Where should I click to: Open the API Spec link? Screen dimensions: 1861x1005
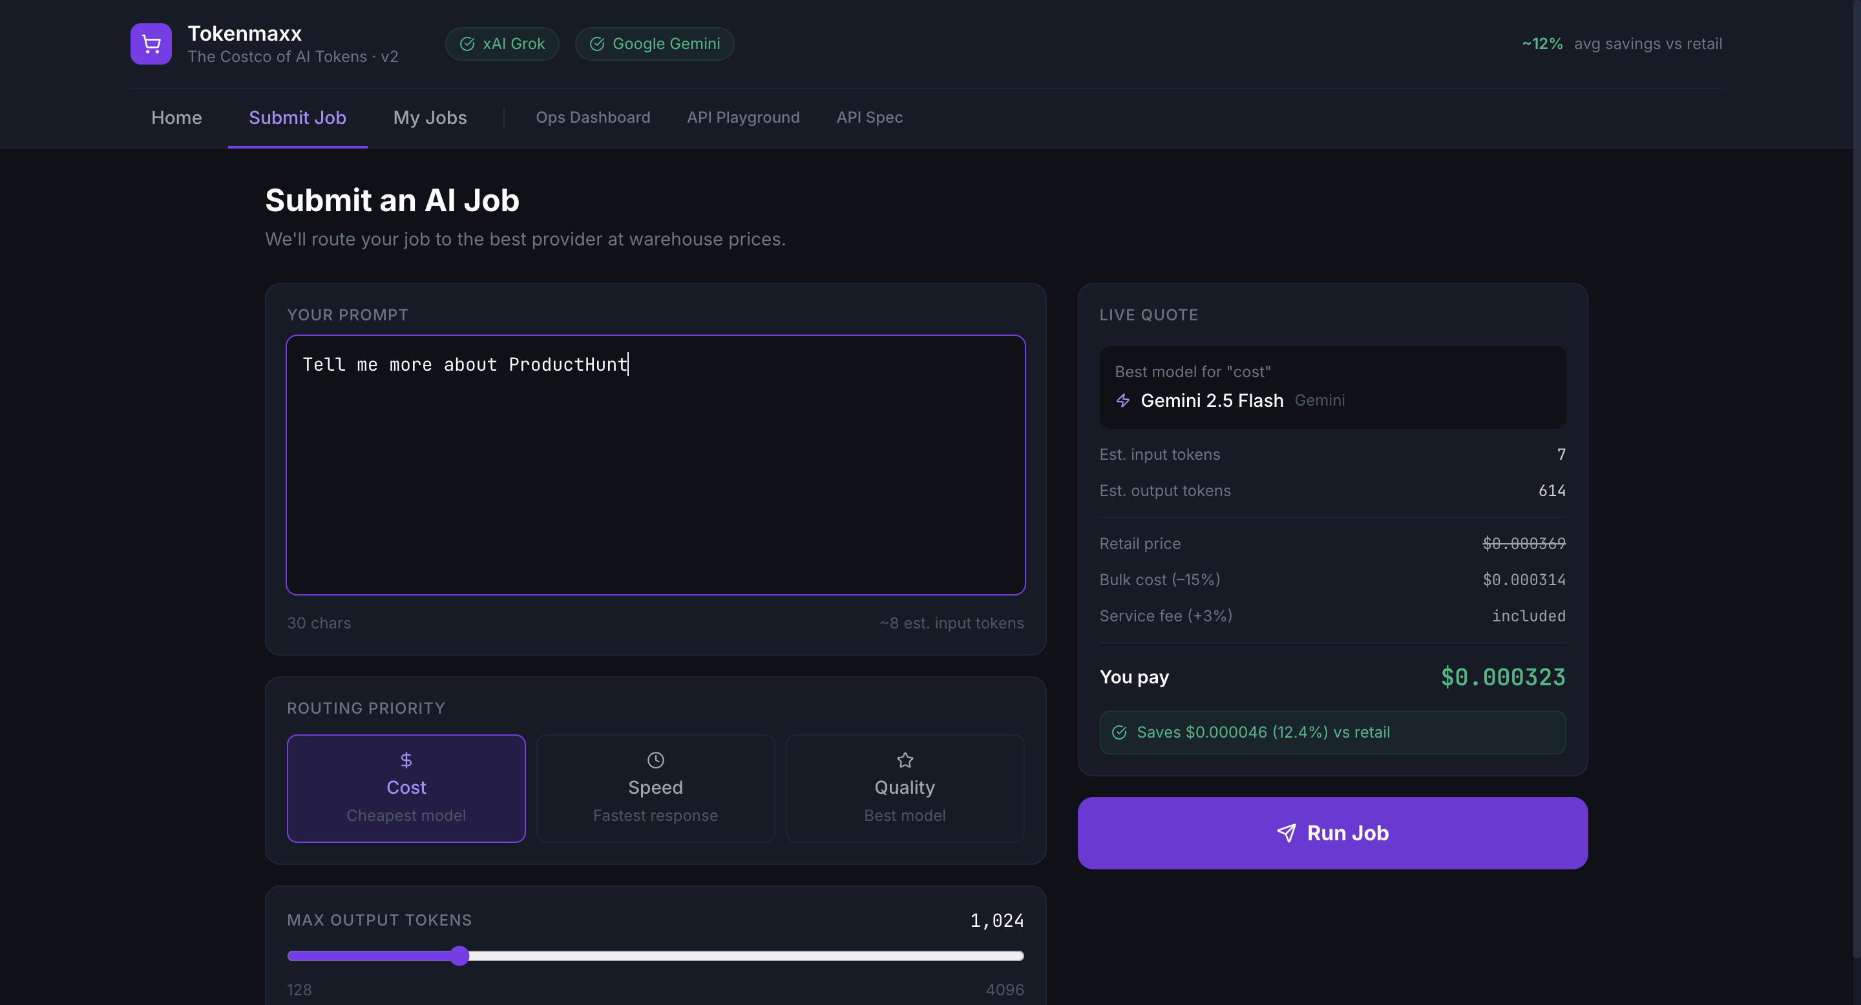click(870, 118)
